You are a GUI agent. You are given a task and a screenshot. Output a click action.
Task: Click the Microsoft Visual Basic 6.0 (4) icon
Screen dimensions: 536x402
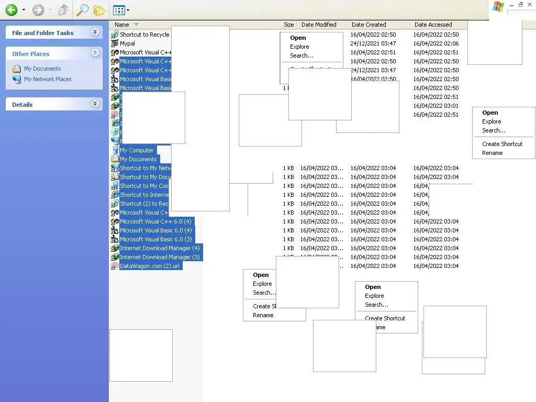(115, 230)
